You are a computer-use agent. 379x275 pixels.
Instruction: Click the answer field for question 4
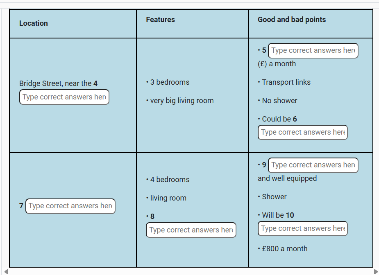tap(64, 97)
